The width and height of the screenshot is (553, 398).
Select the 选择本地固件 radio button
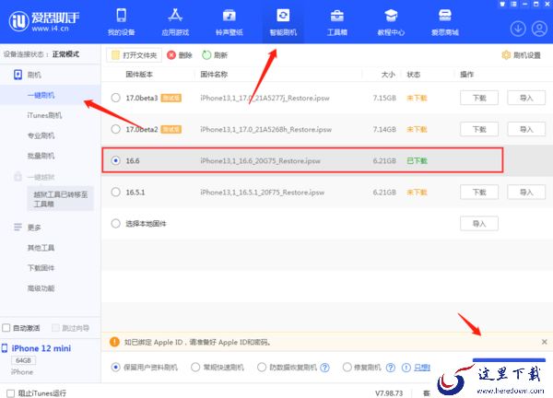(116, 224)
